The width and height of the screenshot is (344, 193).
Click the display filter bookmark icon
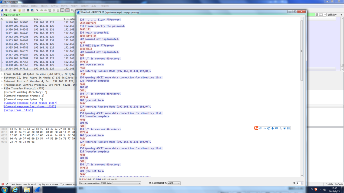[2, 15]
